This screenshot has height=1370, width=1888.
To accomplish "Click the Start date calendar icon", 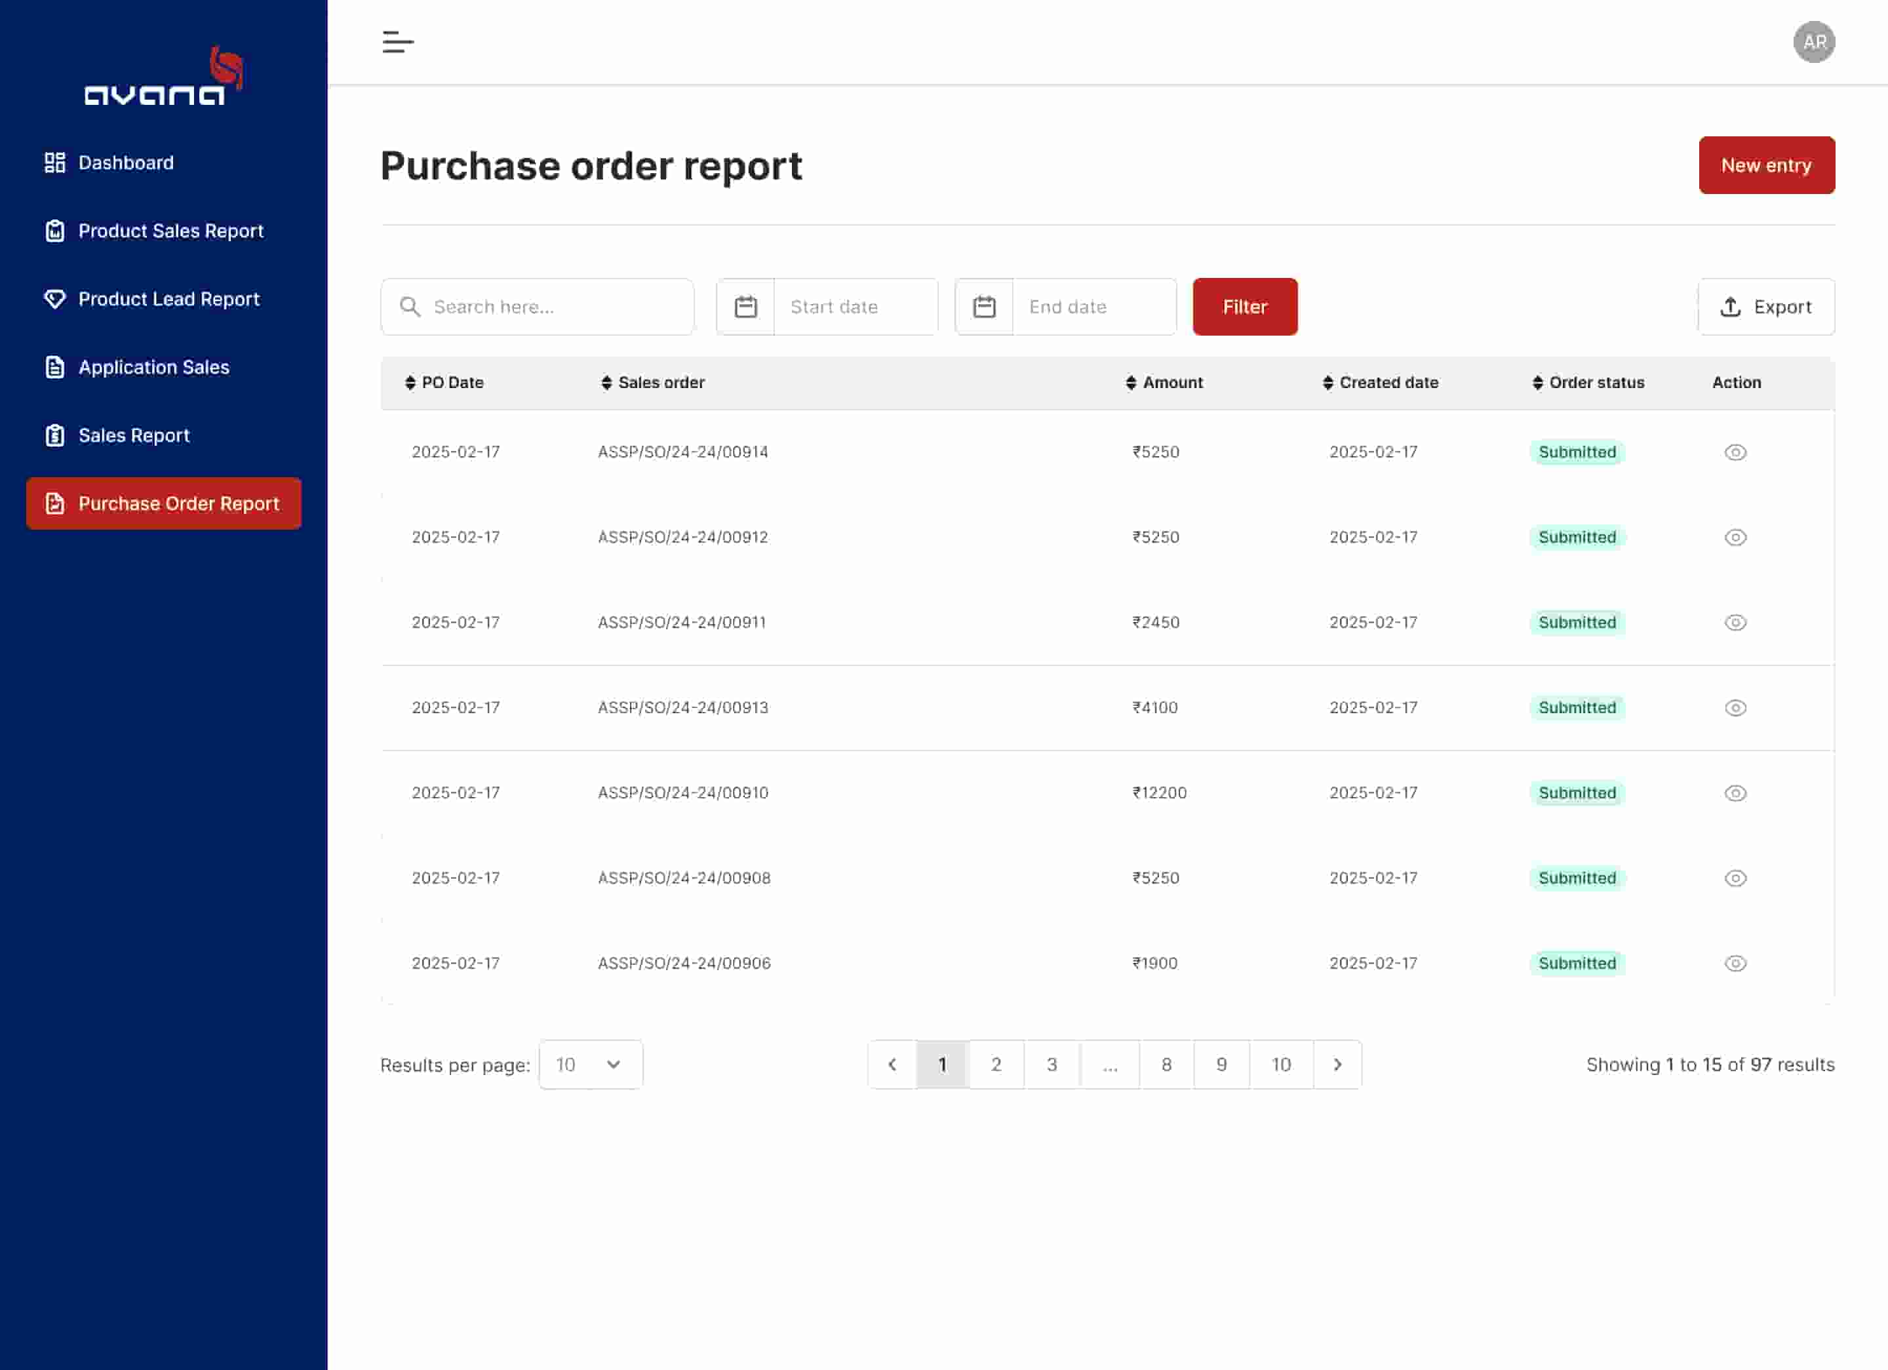I will click(745, 307).
